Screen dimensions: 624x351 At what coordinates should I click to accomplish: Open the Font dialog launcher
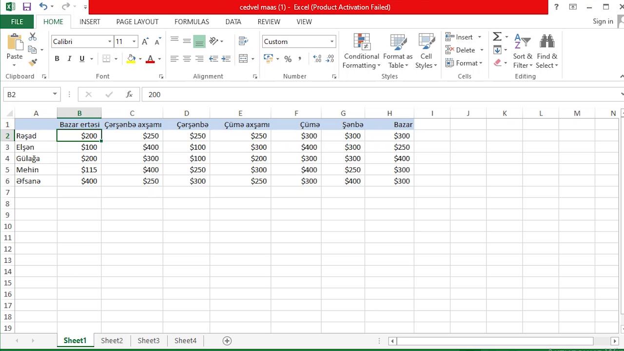(x=161, y=77)
